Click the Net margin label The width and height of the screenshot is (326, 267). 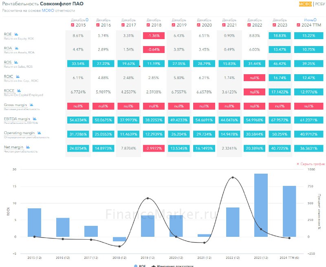click(13, 147)
